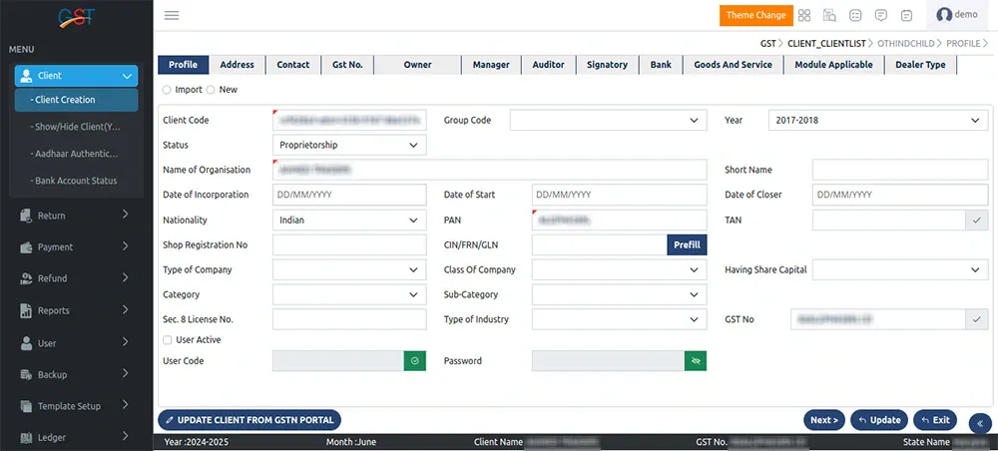Switch to the Contact tab

[x=293, y=65]
